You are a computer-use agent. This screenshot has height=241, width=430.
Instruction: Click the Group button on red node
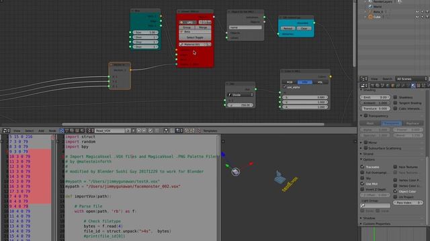[187, 27]
